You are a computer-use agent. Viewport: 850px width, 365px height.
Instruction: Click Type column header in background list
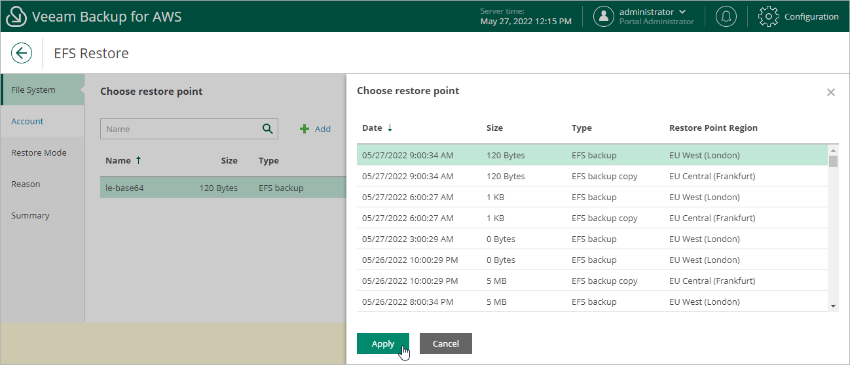(268, 160)
